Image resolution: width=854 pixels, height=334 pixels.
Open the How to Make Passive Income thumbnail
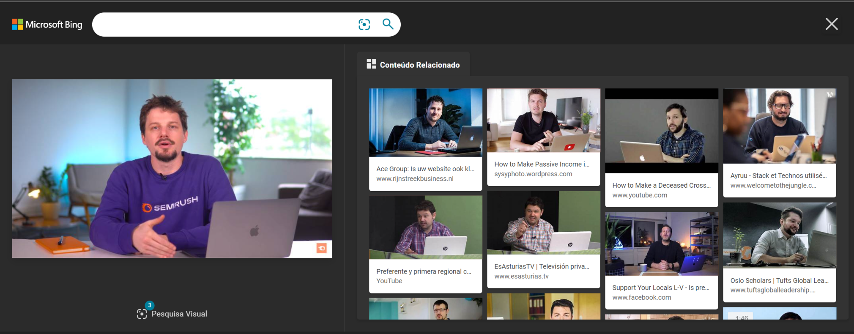tap(543, 120)
